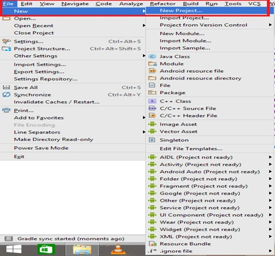Open the View menu

(x=47, y=3)
